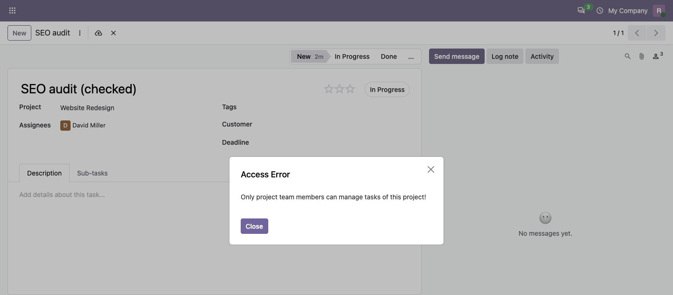The image size is (673, 295).
Task: Expand more stages with the ellipsis
Action: coord(411,56)
